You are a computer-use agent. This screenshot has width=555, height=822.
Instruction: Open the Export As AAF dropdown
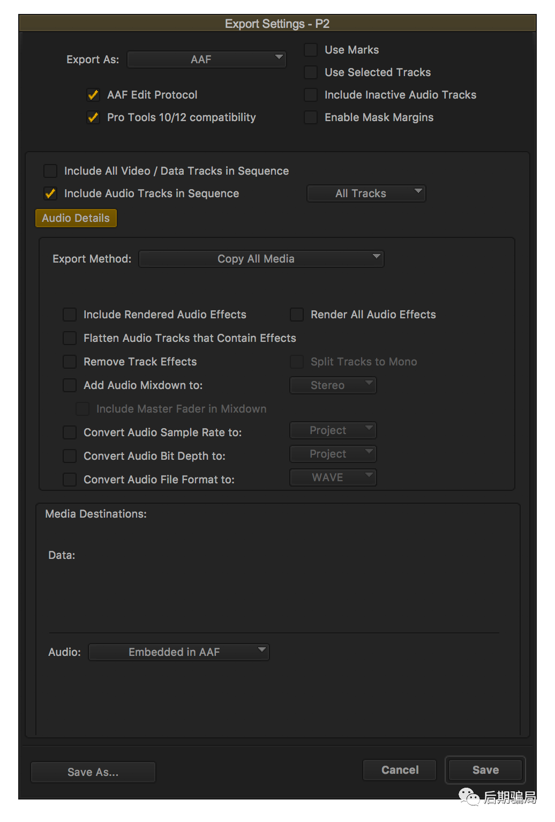coord(206,59)
